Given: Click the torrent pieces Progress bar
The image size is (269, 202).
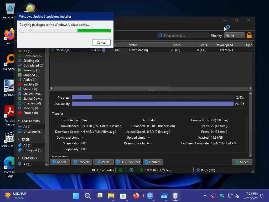Looking at the screenshot, I should pos(153,97).
